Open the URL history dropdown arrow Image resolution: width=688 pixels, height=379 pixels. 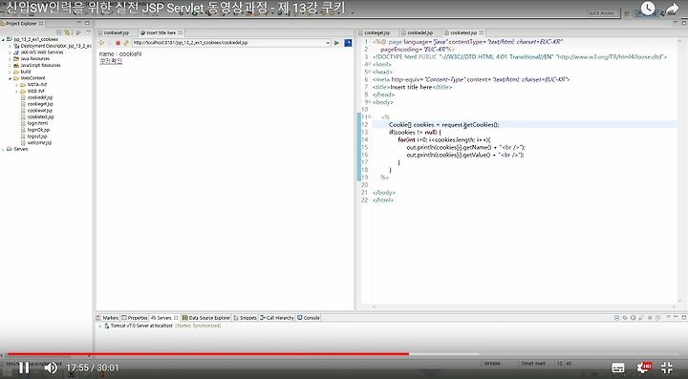click(x=328, y=43)
